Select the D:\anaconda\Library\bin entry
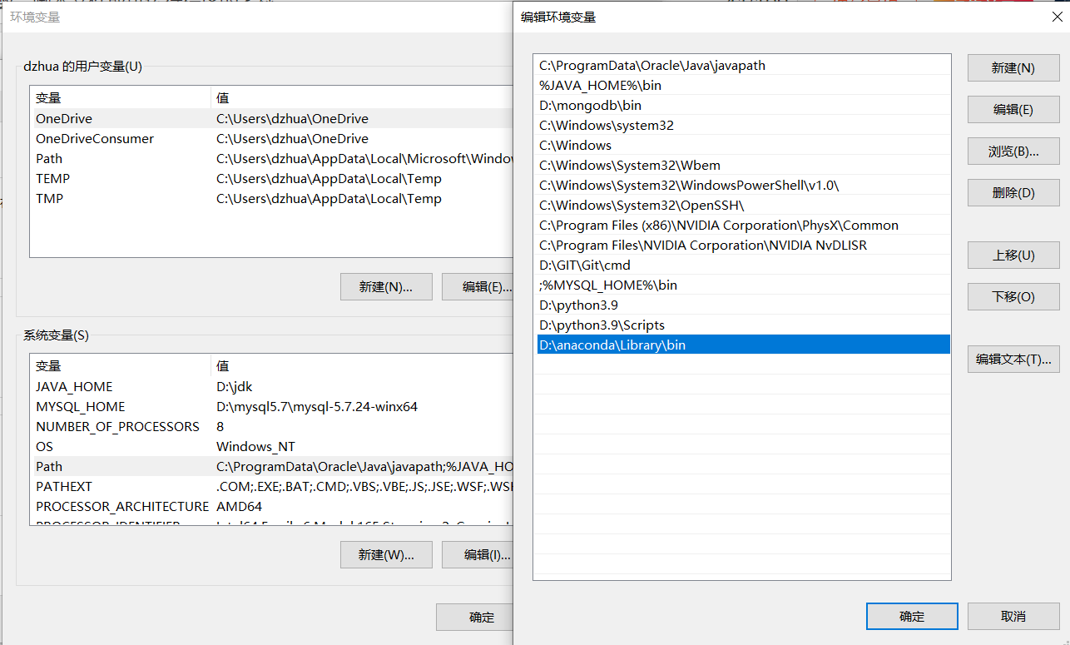Image resolution: width=1070 pixels, height=645 pixels. [x=743, y=345]
